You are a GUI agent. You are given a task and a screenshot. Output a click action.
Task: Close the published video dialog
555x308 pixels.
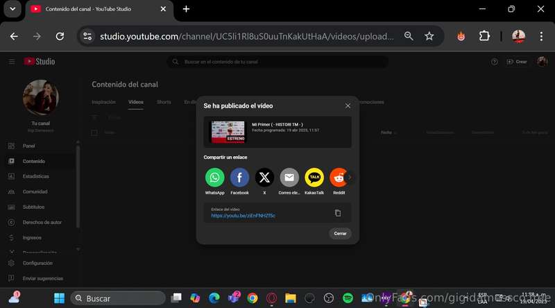pyautogui.click(x=348, y=106)
